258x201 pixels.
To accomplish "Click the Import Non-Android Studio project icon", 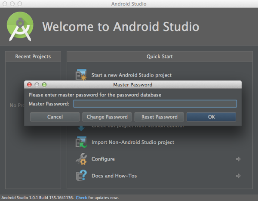I will click(81, 142).
